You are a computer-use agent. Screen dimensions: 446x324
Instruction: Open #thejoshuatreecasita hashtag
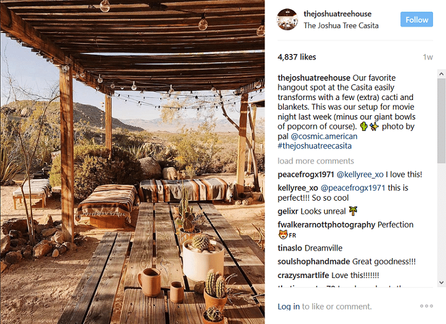point(315,146)
